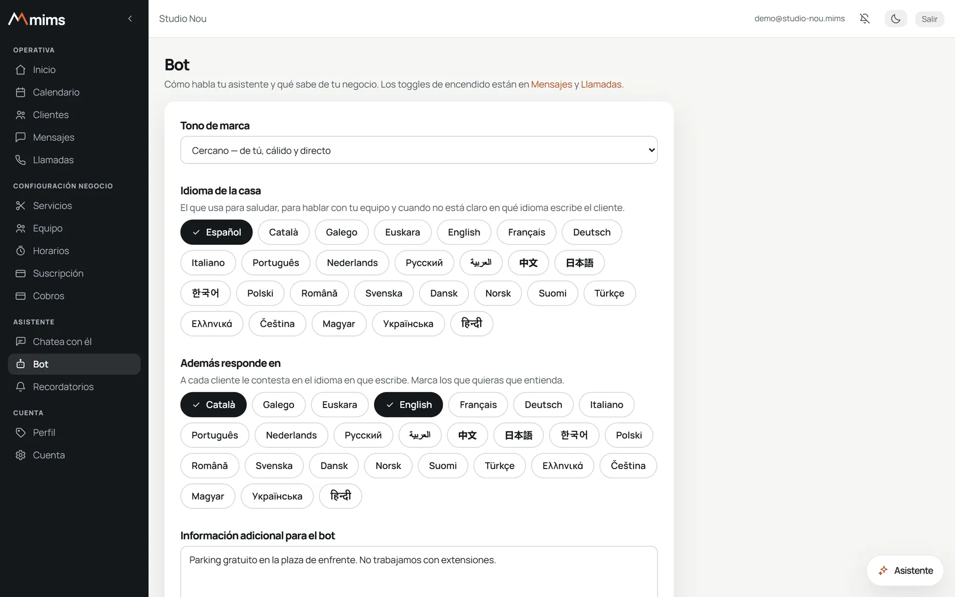The height and width of the screenshot is (597, 955).
Task: Click the Perfil tag icon
Action: [21, 432]
